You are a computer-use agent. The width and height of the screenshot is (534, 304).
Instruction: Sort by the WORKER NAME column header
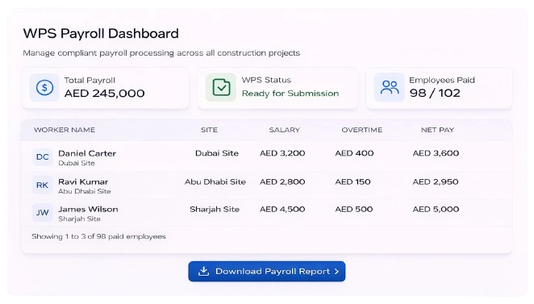tap(65, 130)
